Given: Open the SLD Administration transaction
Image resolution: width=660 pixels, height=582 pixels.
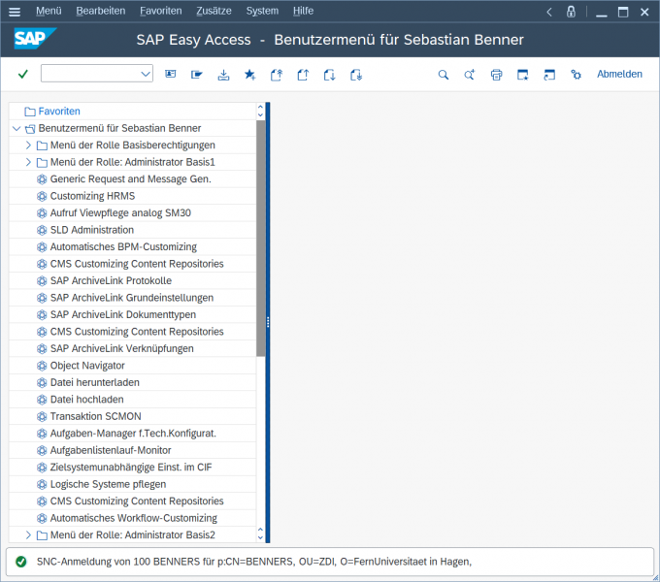Looking at the screenshot, I should (x=91, y=230).
